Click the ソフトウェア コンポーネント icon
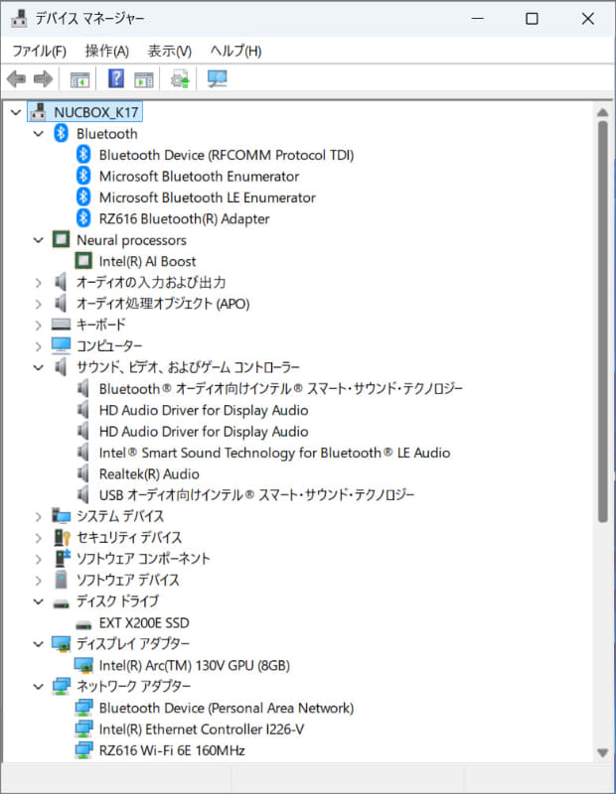The width and height of the screenshot is (616, 794). (x=62, y=558)
